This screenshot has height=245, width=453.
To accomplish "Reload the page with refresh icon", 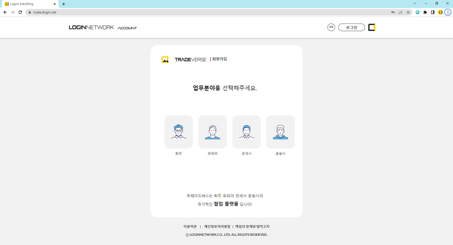I will 20,12.
